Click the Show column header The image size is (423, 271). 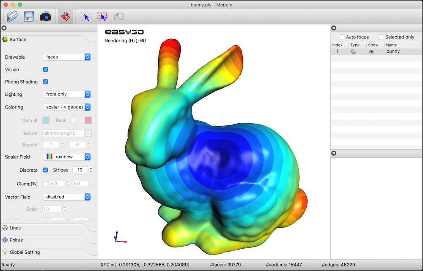point(373,45)
